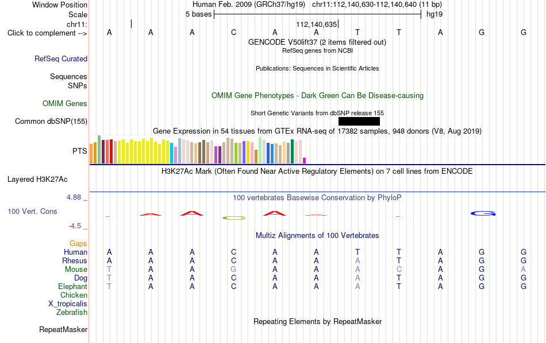Screen dimensions: 546x343
Task: Click the faded G in the Mouse row
Action: point(234,270)
